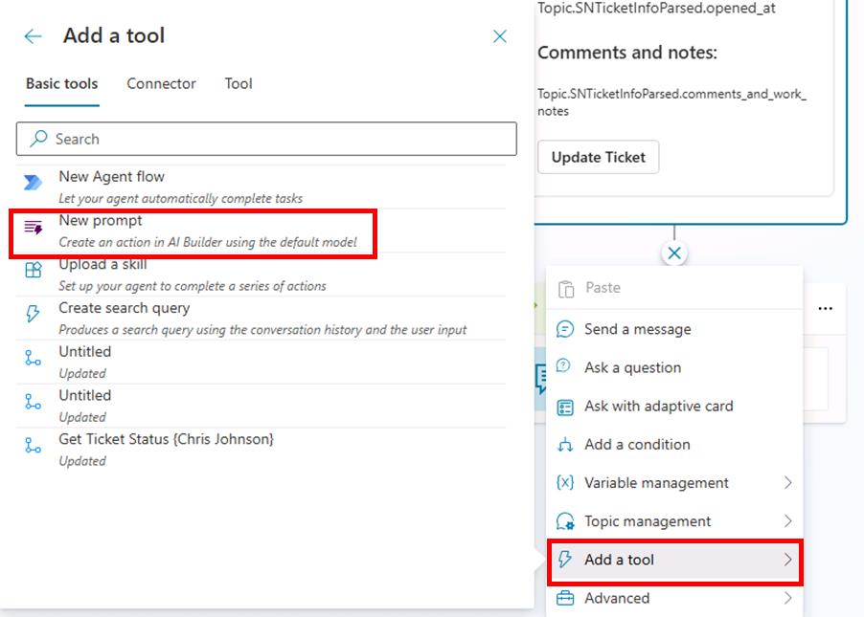The image size is (864, 617).
Task: Click the back arrow in Add a tool
Action: (x=34, y=36)
